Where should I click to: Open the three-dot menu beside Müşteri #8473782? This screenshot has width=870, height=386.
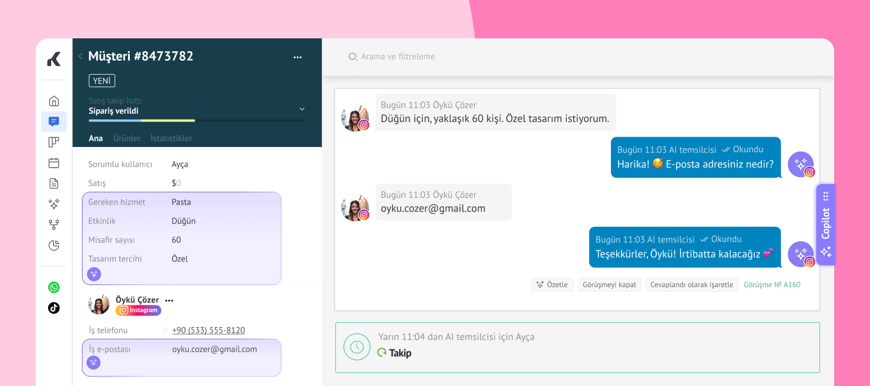click(x=297, y=57)
